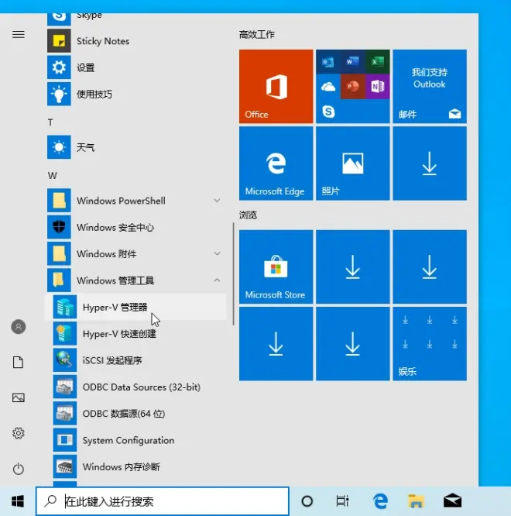Open Mail from the taskbar
This screenshot has width=511, height=516.
click(452, 501)
